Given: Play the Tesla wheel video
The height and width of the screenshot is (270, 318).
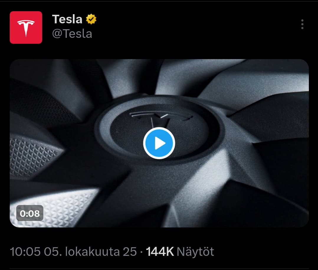Looking at the screenshot, I should pos(159,143).
